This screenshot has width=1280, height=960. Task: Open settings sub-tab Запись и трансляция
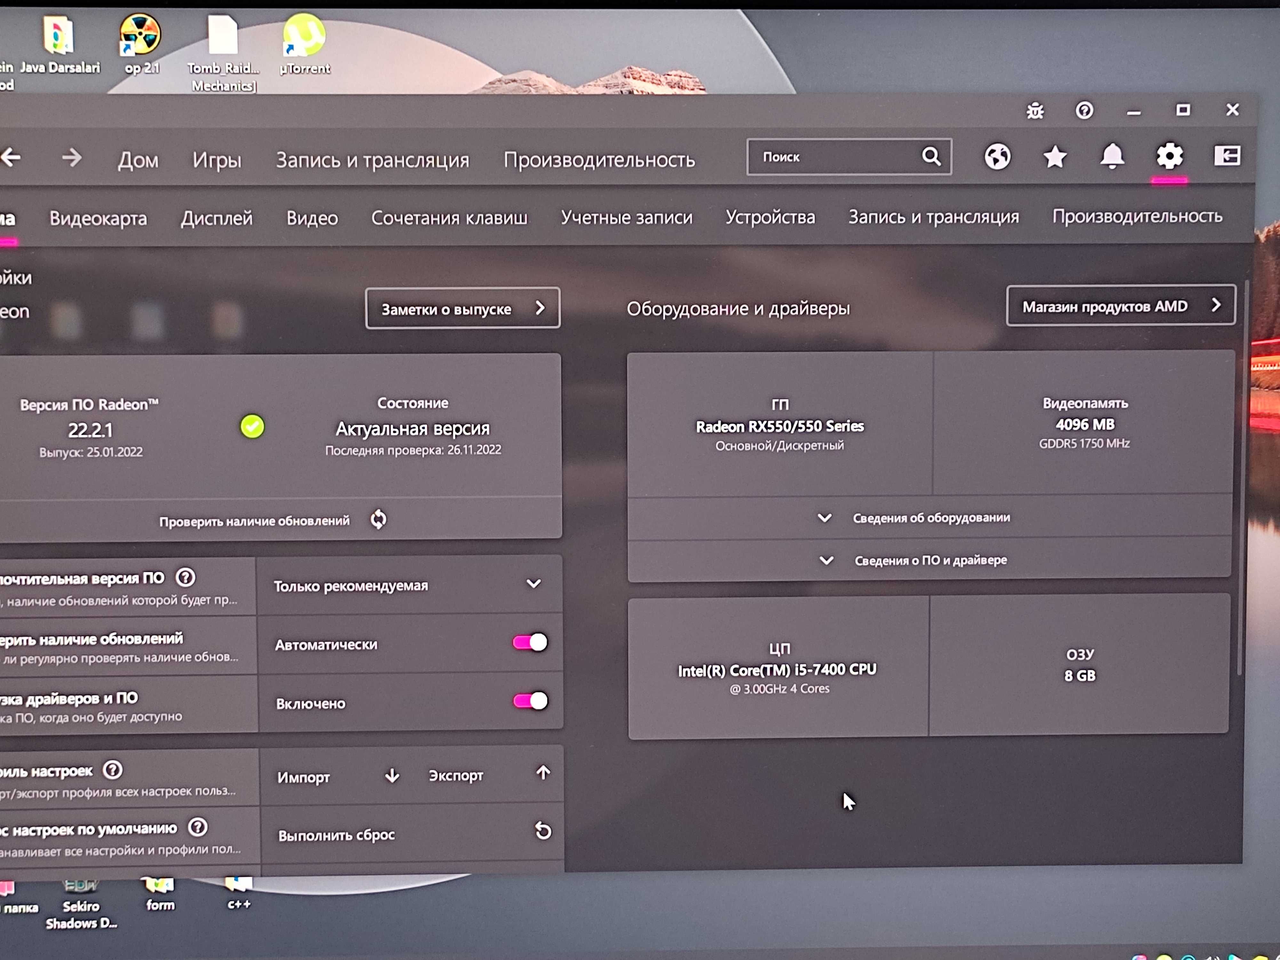pos(933,216)
